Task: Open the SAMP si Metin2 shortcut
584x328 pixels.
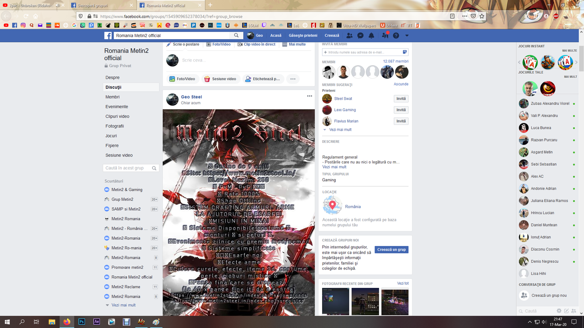Action: 126,209
